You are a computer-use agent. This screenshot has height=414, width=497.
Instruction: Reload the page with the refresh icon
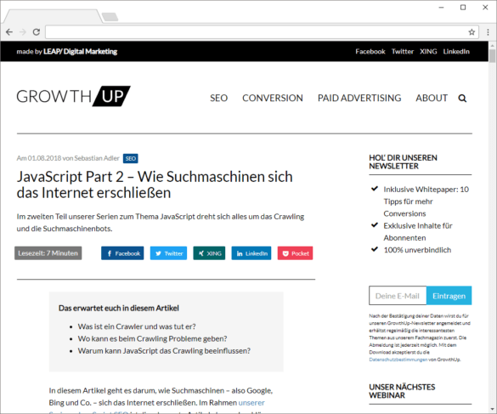coord(37,32)
